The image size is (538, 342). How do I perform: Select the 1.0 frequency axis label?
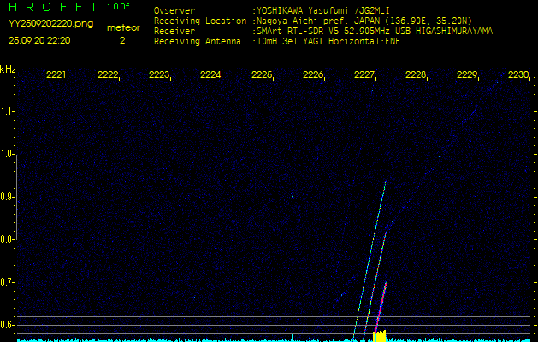pyautogui.click(x=8, y=155)
